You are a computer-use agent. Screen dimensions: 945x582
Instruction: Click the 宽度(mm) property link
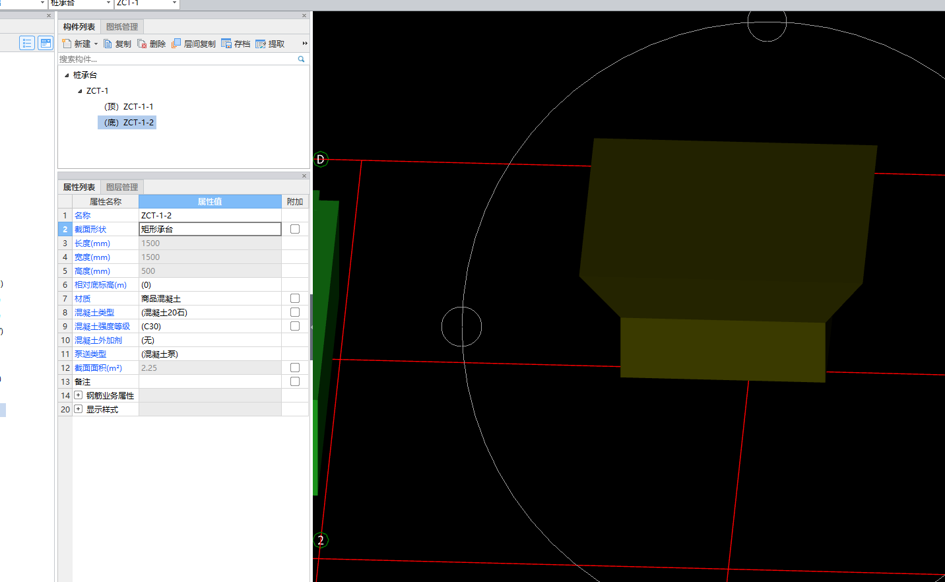92,257
